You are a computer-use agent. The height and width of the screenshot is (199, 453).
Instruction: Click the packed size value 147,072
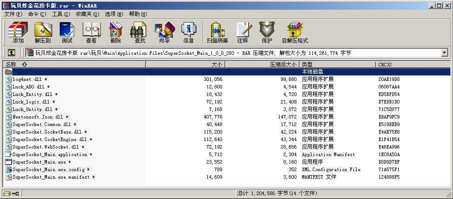(x=287, y=117)
